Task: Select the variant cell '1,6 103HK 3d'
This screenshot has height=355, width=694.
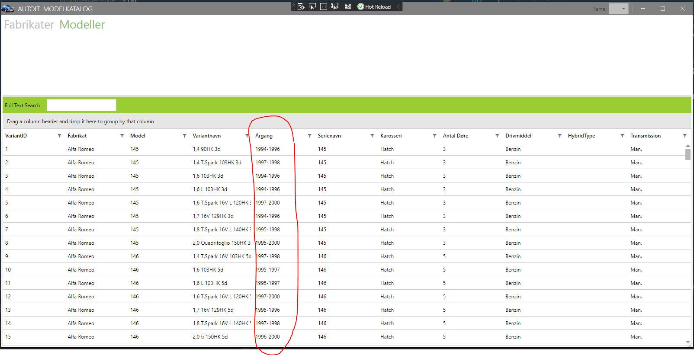Action: pyautogui.click(x=208, y=176)
